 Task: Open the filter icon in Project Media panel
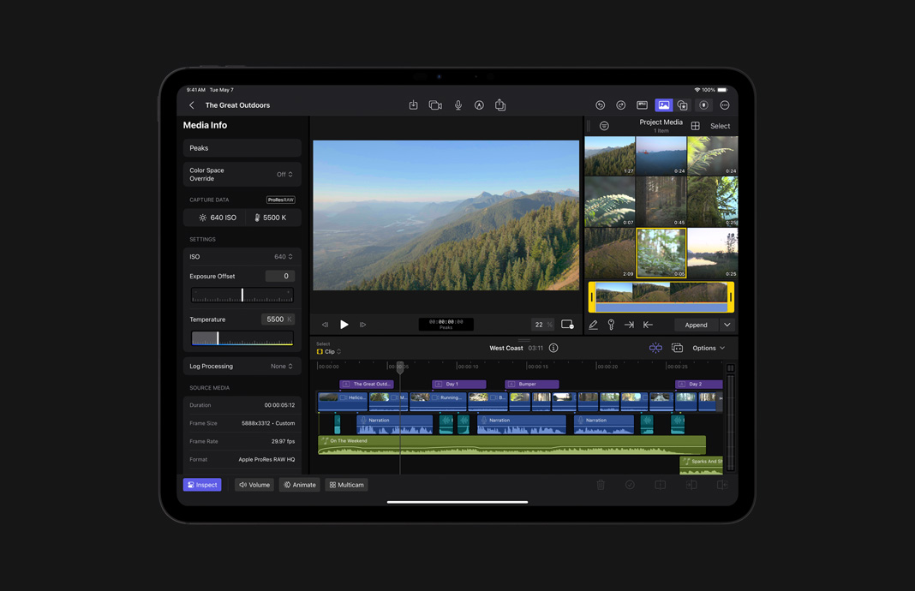(604, 125)
